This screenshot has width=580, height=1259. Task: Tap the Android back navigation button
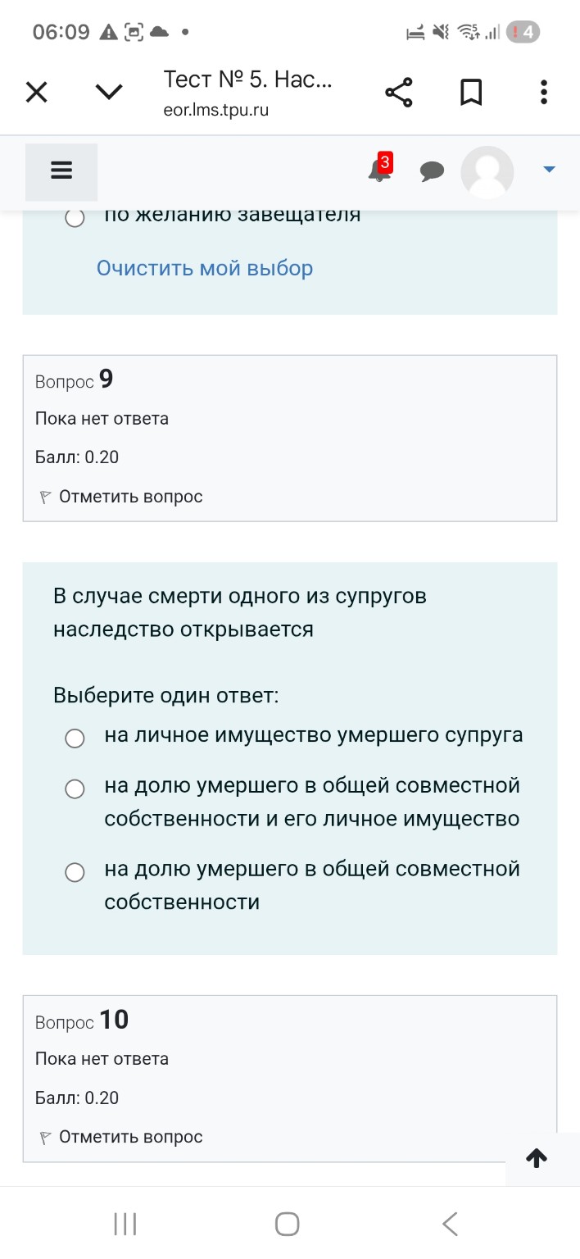pyautogui.click(x=450, y=1224)
